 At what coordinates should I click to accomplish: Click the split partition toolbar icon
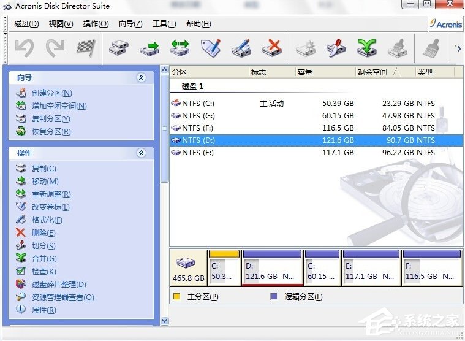coord(336,48)
